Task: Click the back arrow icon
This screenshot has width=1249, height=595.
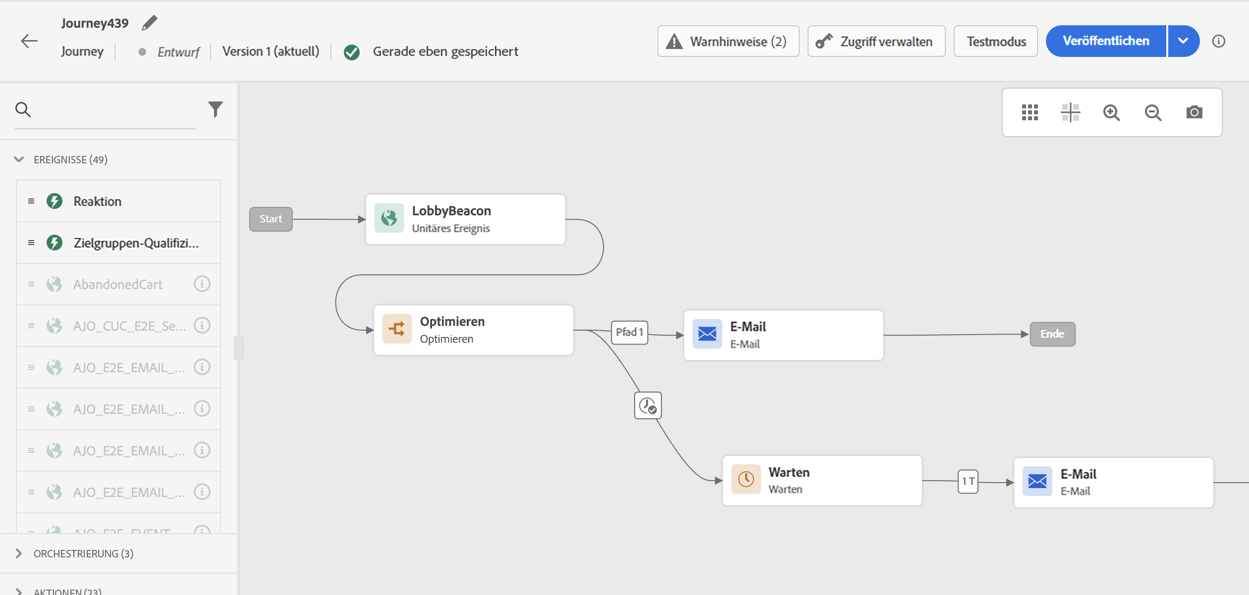Action: pos(29,41)
